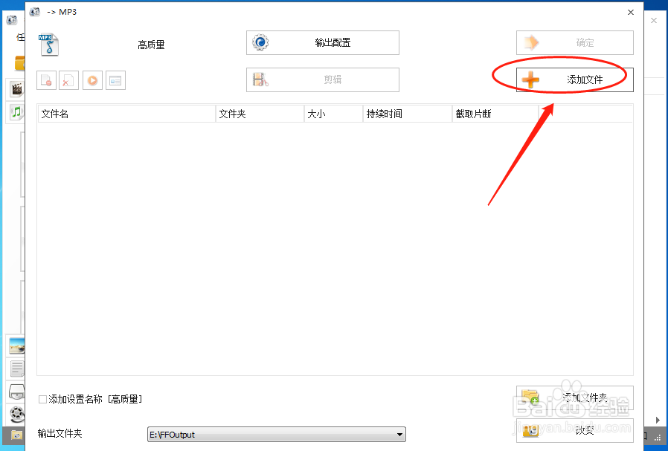668x451 pixels.
Task: Select the picture category icon in sidebar
Action: click(16, 345)
